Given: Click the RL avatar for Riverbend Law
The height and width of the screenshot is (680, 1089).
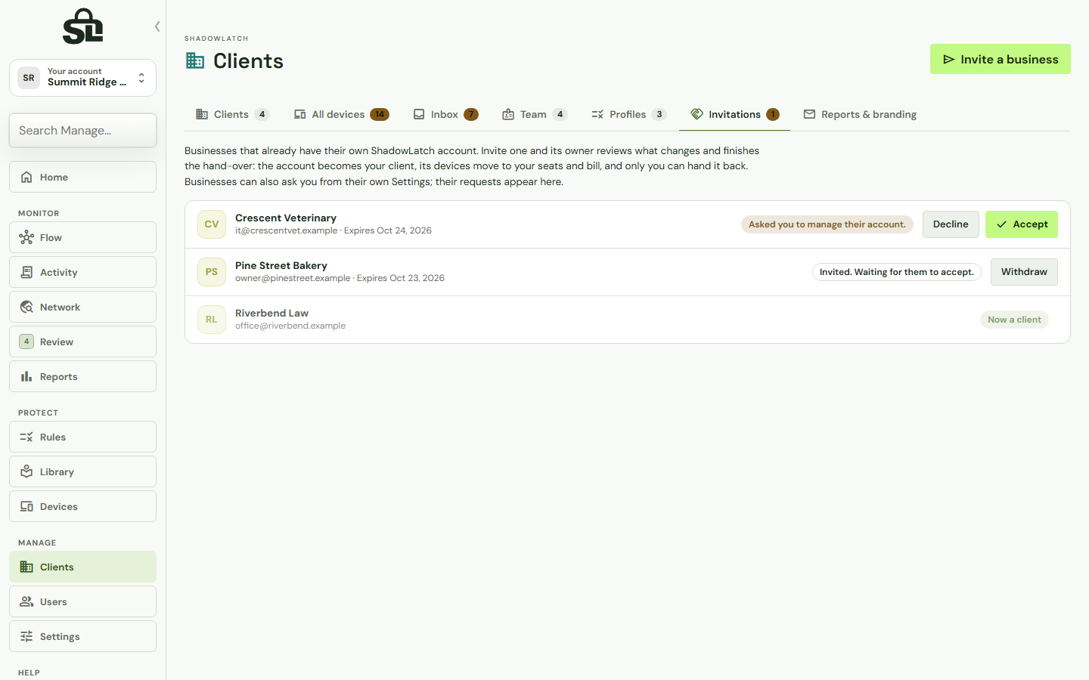Looking at the screenshot, I should point(212,320).
